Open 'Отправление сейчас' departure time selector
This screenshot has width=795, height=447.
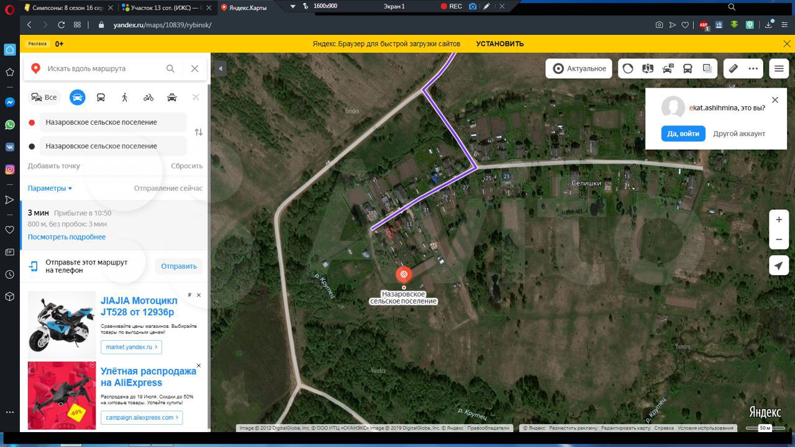coord(168,188)
